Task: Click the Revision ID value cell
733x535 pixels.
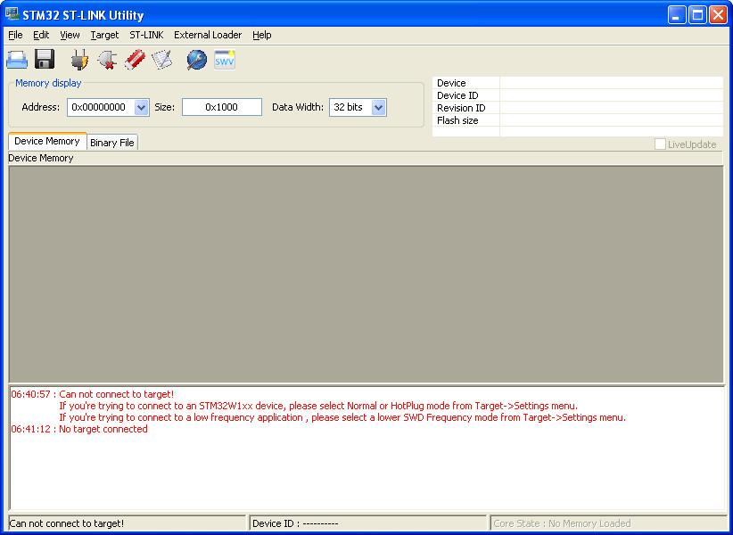Action: pyautogui.click(x=612, y=108)
